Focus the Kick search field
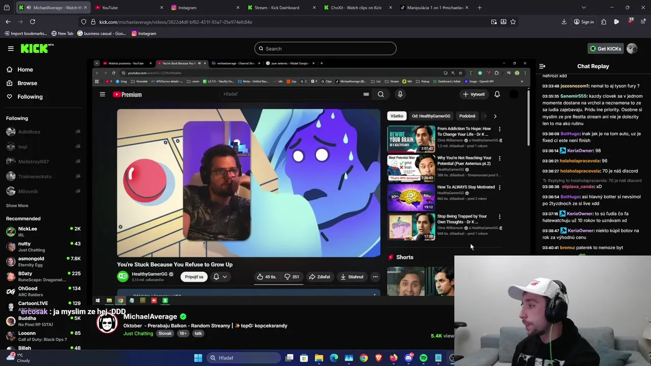651x366 pixels. (325, 49)
